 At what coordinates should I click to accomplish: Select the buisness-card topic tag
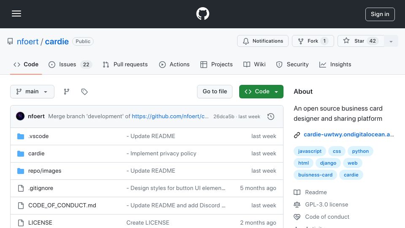316,175
